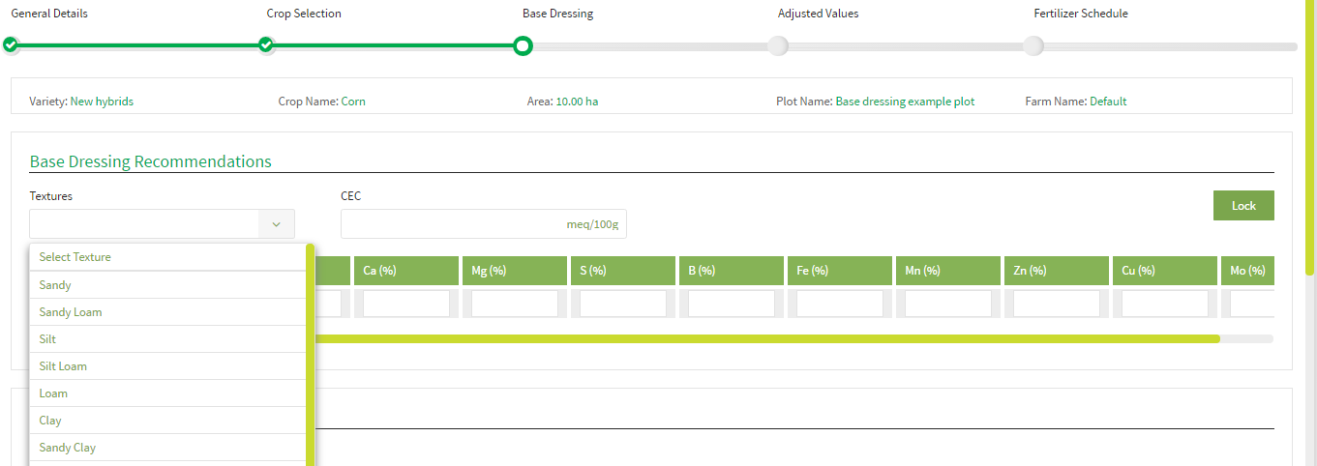Click the Ca (%) column header
The image size is (1317, 466).
pyautogui.click(x=406, y=271)
